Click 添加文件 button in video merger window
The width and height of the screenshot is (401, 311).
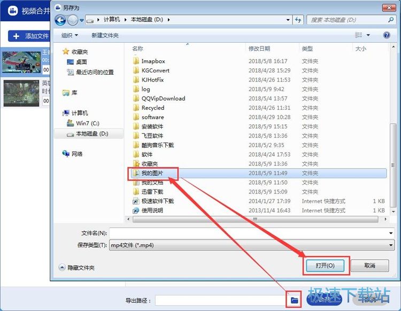click(x=29, y=36)
